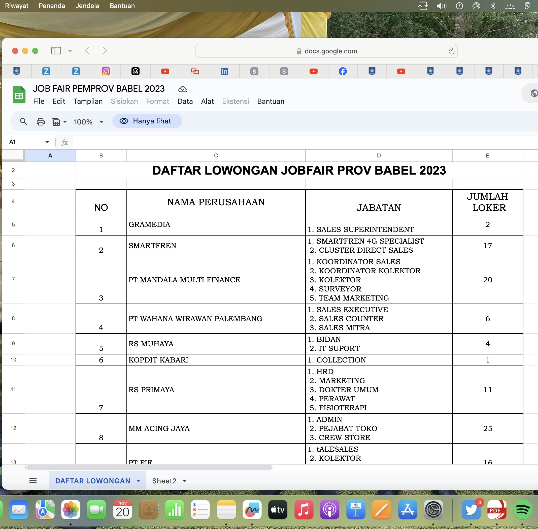Image resolution: width=538 pixels, height=529 pixels.
Task: Click the search magnifier icon in Sheets toolbar
Action: point(24,121)
